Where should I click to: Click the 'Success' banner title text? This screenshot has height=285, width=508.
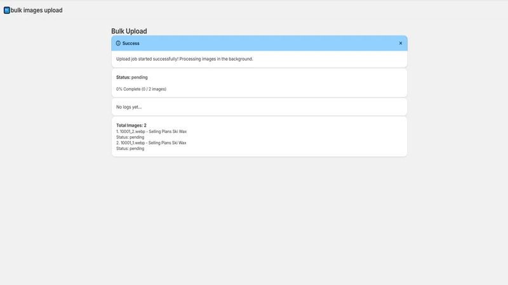[131, 43]
